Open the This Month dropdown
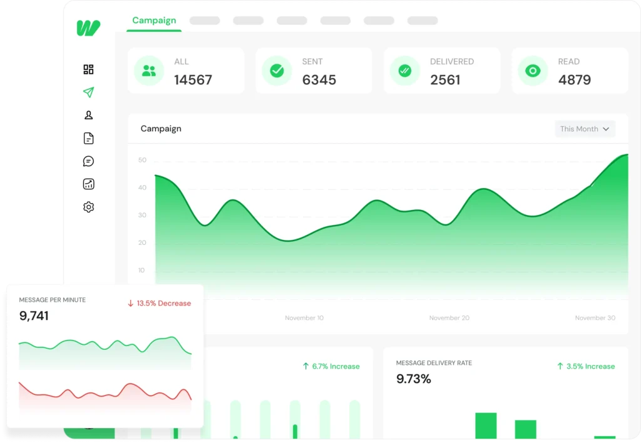The height and width of the screenshot is (443, 641). point(585,129)
